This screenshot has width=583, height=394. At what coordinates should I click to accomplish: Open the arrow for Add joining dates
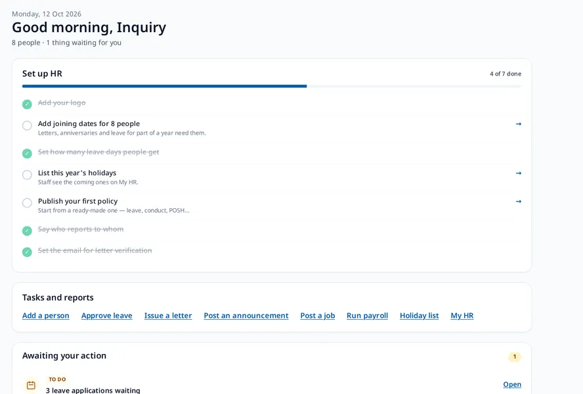click(518, 124)
